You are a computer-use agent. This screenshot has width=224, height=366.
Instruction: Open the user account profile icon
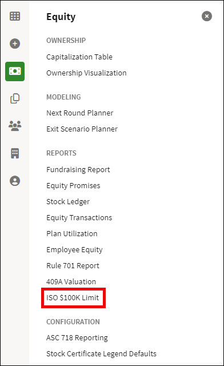coord(15,181)
